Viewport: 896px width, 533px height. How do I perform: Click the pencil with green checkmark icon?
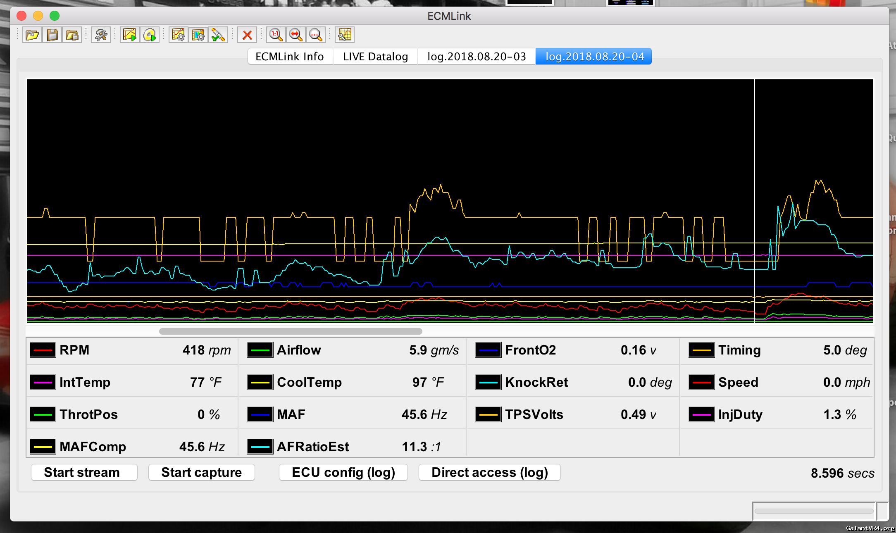(x=218, y=35)
